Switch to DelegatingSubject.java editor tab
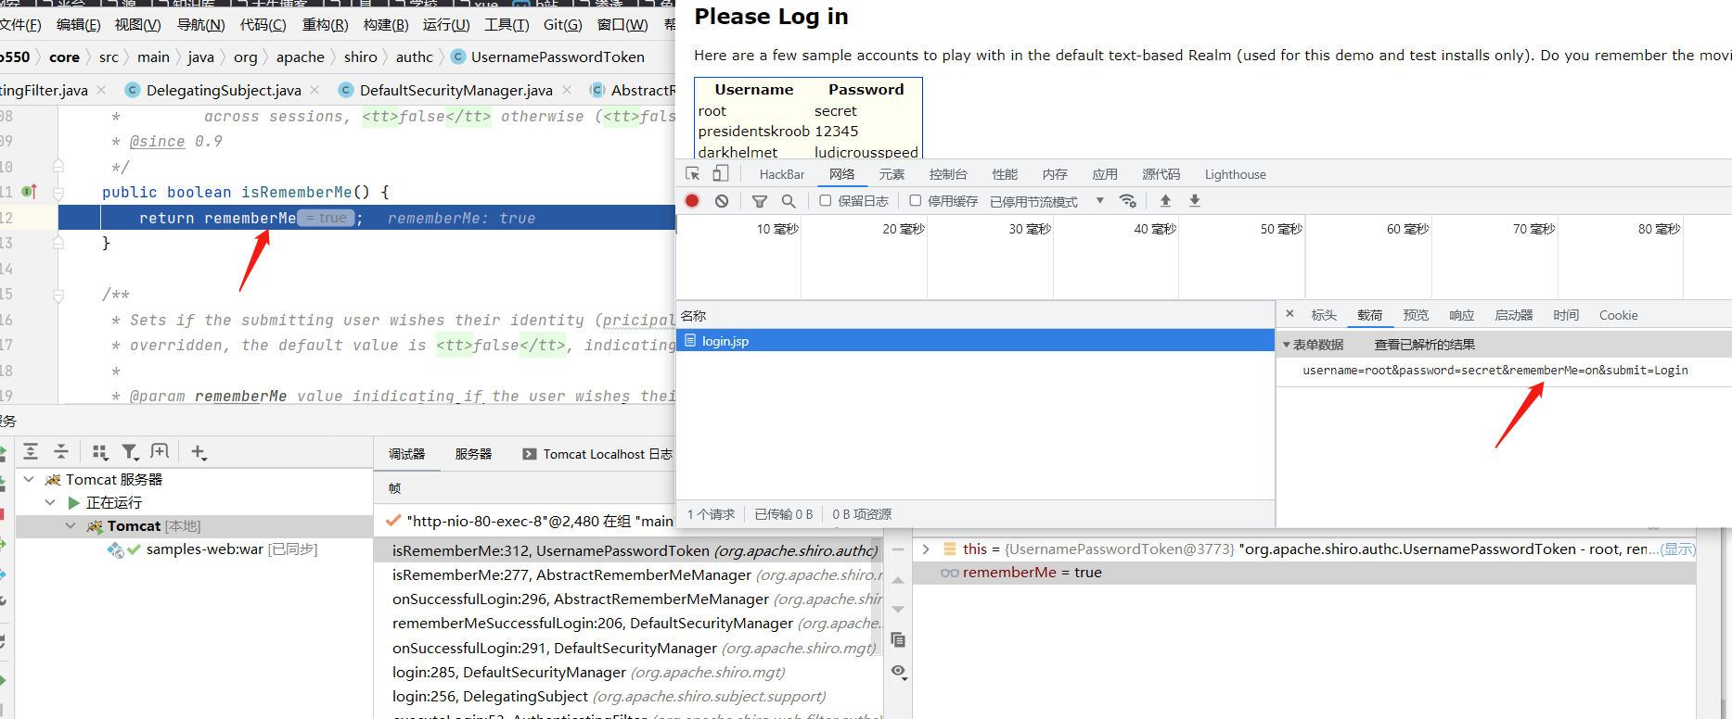Image resolution: width=1732 pixels, height=719 pixels. [224, 90]
